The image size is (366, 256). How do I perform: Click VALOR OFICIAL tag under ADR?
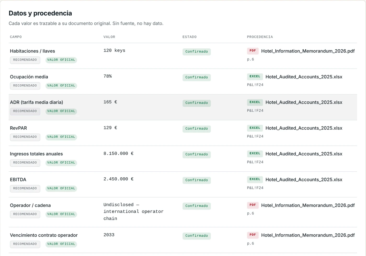pyautogui.click(x=61, y=111)
